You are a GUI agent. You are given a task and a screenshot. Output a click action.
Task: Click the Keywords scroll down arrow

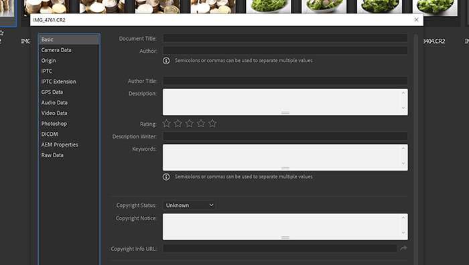pos(403,163)
